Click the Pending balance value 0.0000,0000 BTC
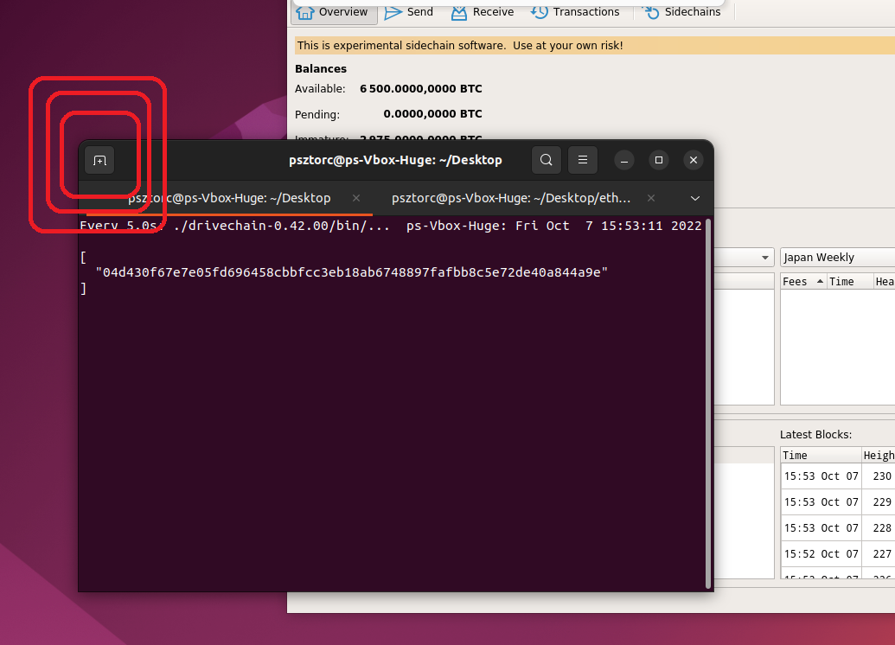Viewport: 895px width, 645px height. pos(432,113)
